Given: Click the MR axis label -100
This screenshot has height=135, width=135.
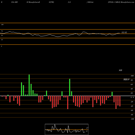Looking at the screenshot, I should (132, 119).
